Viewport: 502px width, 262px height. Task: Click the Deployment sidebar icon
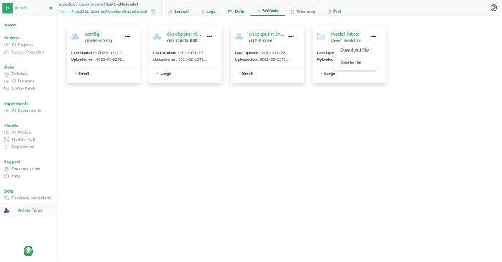tap(6, 147)
